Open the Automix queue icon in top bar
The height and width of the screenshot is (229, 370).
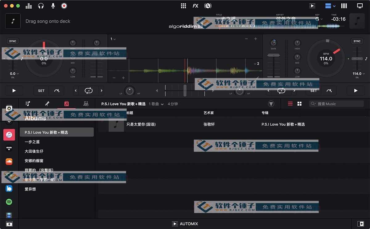pyautogui.click(x=312, y=6)
